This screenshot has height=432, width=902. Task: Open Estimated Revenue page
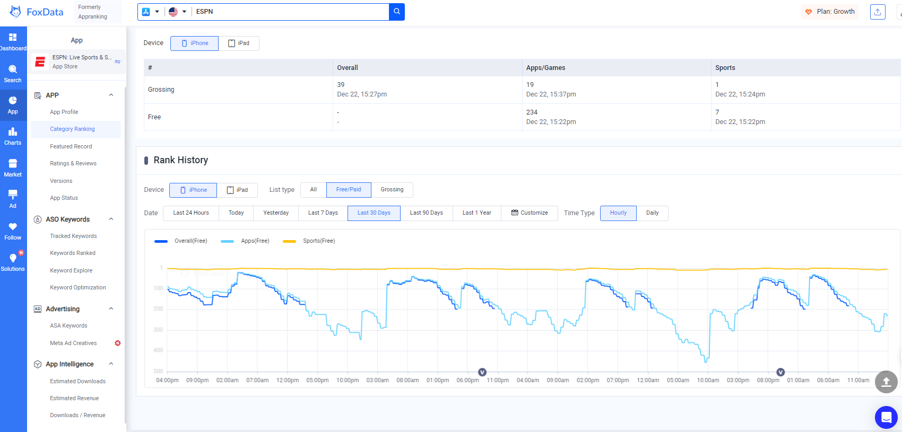coord(74,399)
